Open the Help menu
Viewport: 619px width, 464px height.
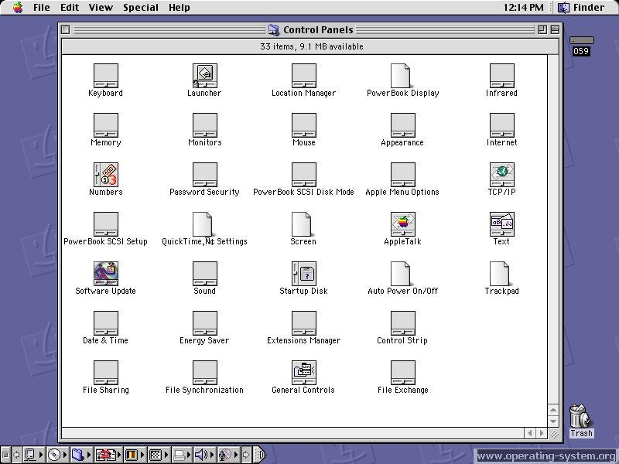pos(180,7)
